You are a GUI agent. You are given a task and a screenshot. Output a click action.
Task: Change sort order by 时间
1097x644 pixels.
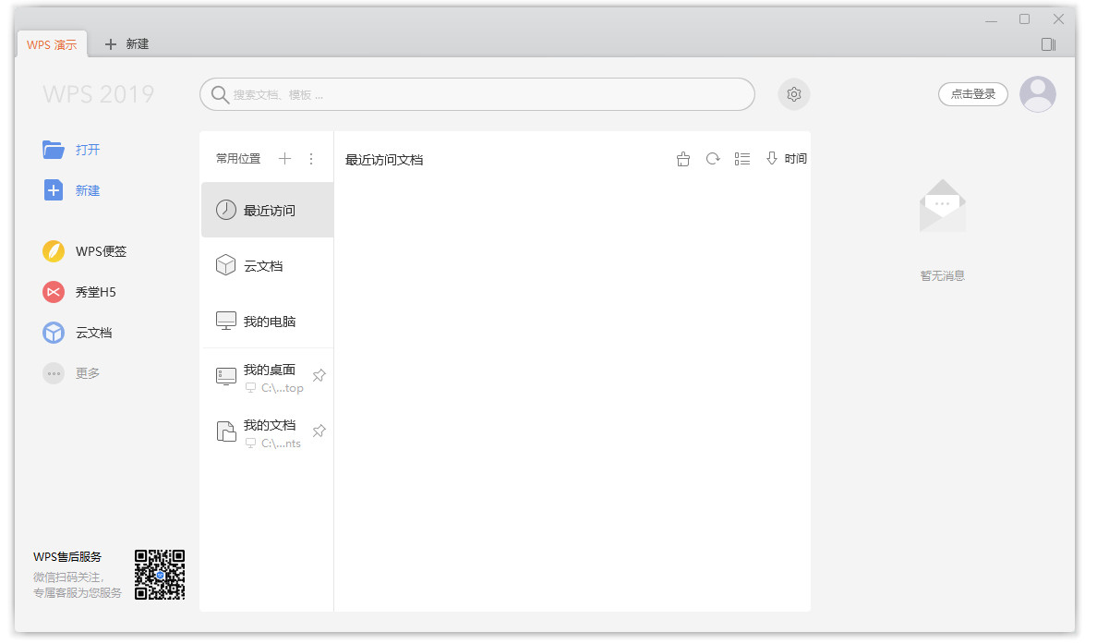[x=787, y=159]
